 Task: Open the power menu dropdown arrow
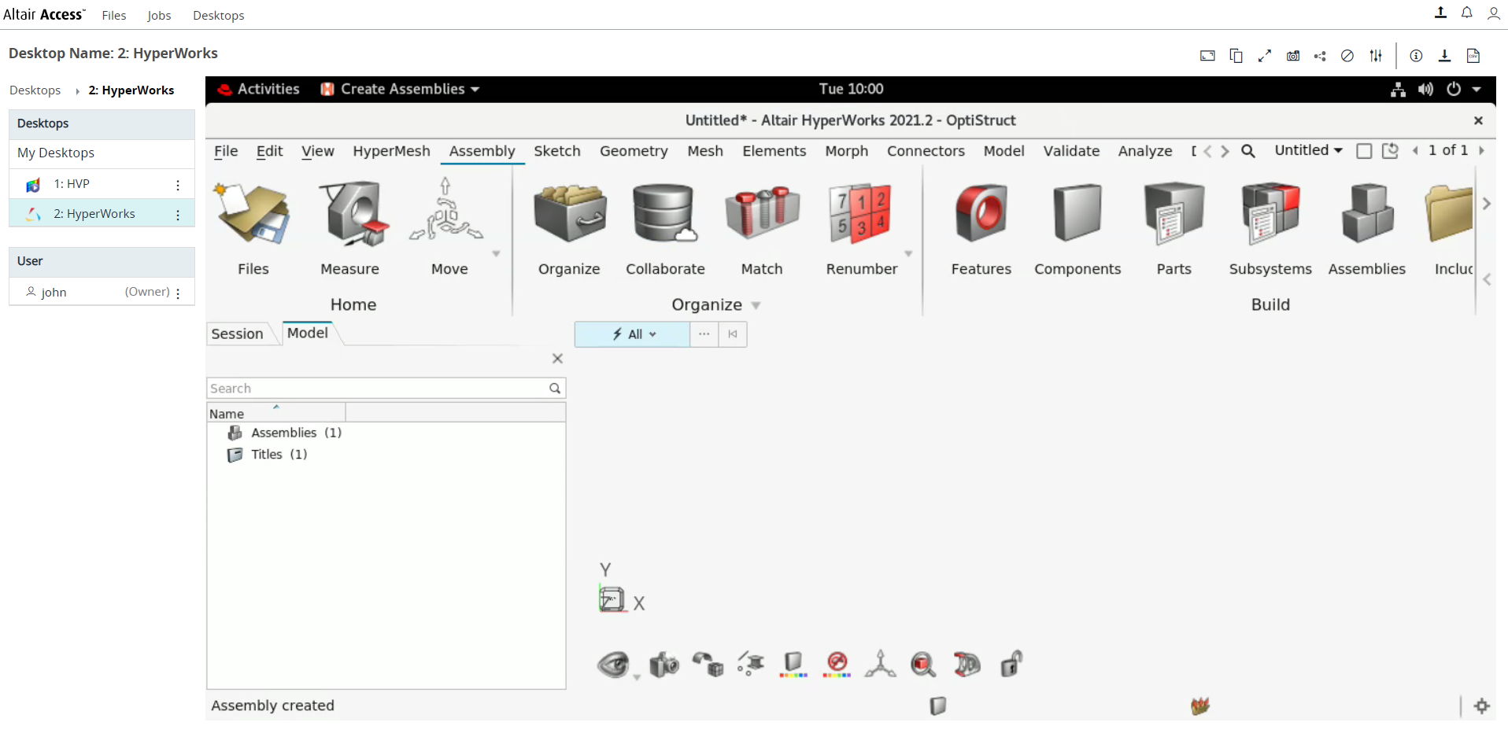pos(1477,90)
